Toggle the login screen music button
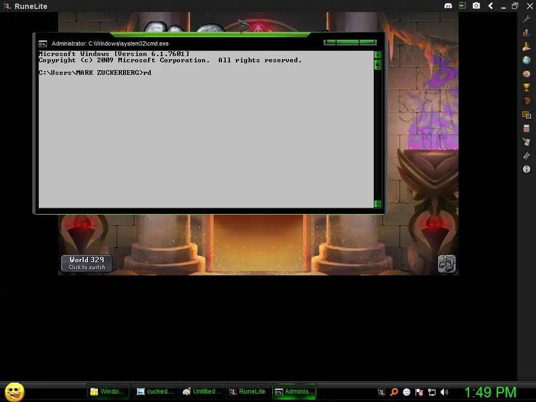 point(447,264)
